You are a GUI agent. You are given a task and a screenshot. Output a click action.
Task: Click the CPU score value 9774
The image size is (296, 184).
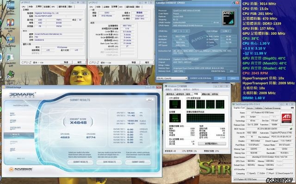coord(91,137)
